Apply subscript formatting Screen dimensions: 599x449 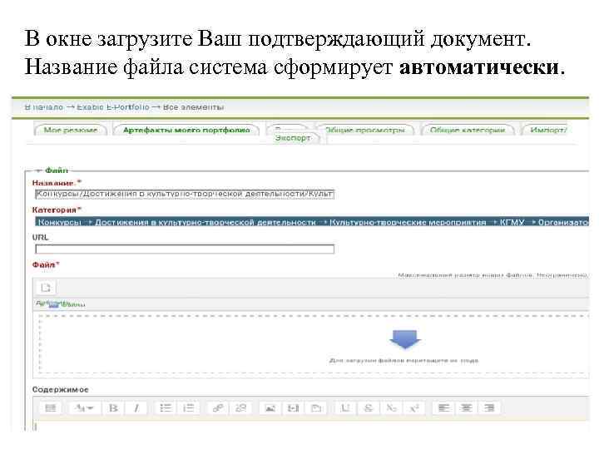(391, 407)
